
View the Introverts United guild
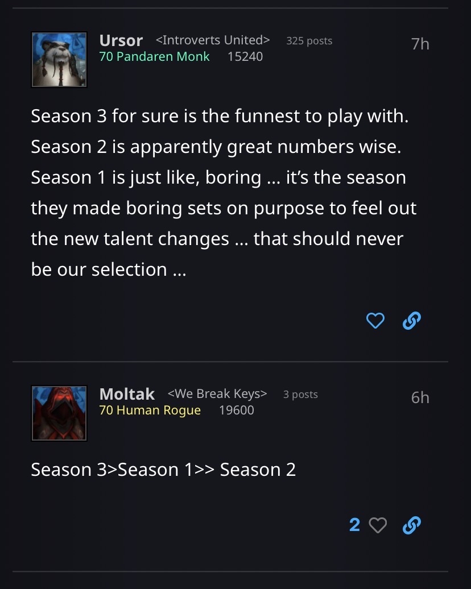point(212,40)
